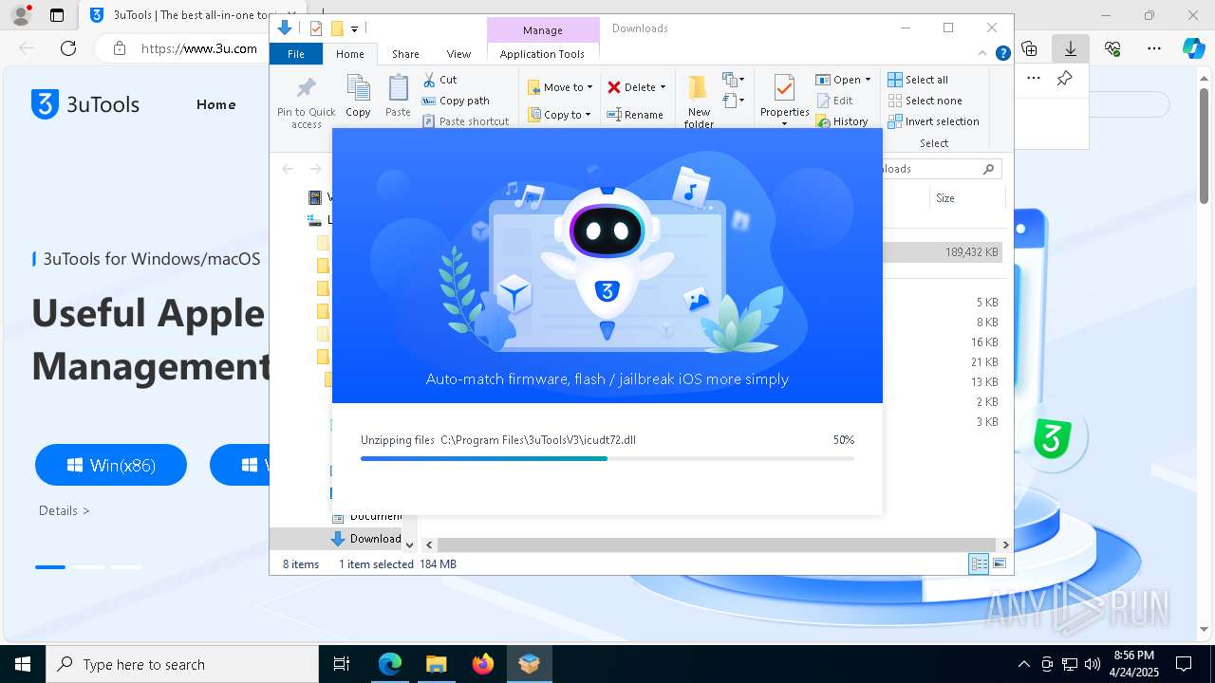Click the Cut scissors icon
This screenshot has width=1215, height=683.
point(429,80)
